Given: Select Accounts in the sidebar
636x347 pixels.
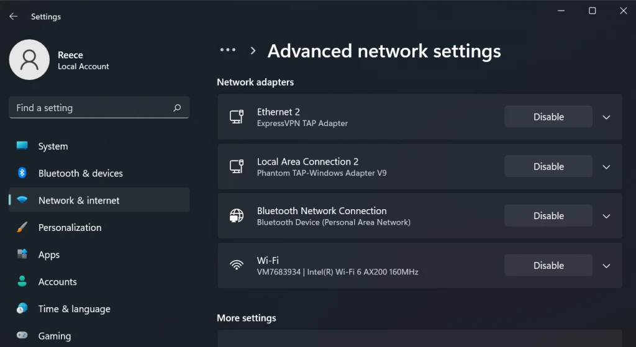Looking at the screenshot, I should click(x=57, y=282).
